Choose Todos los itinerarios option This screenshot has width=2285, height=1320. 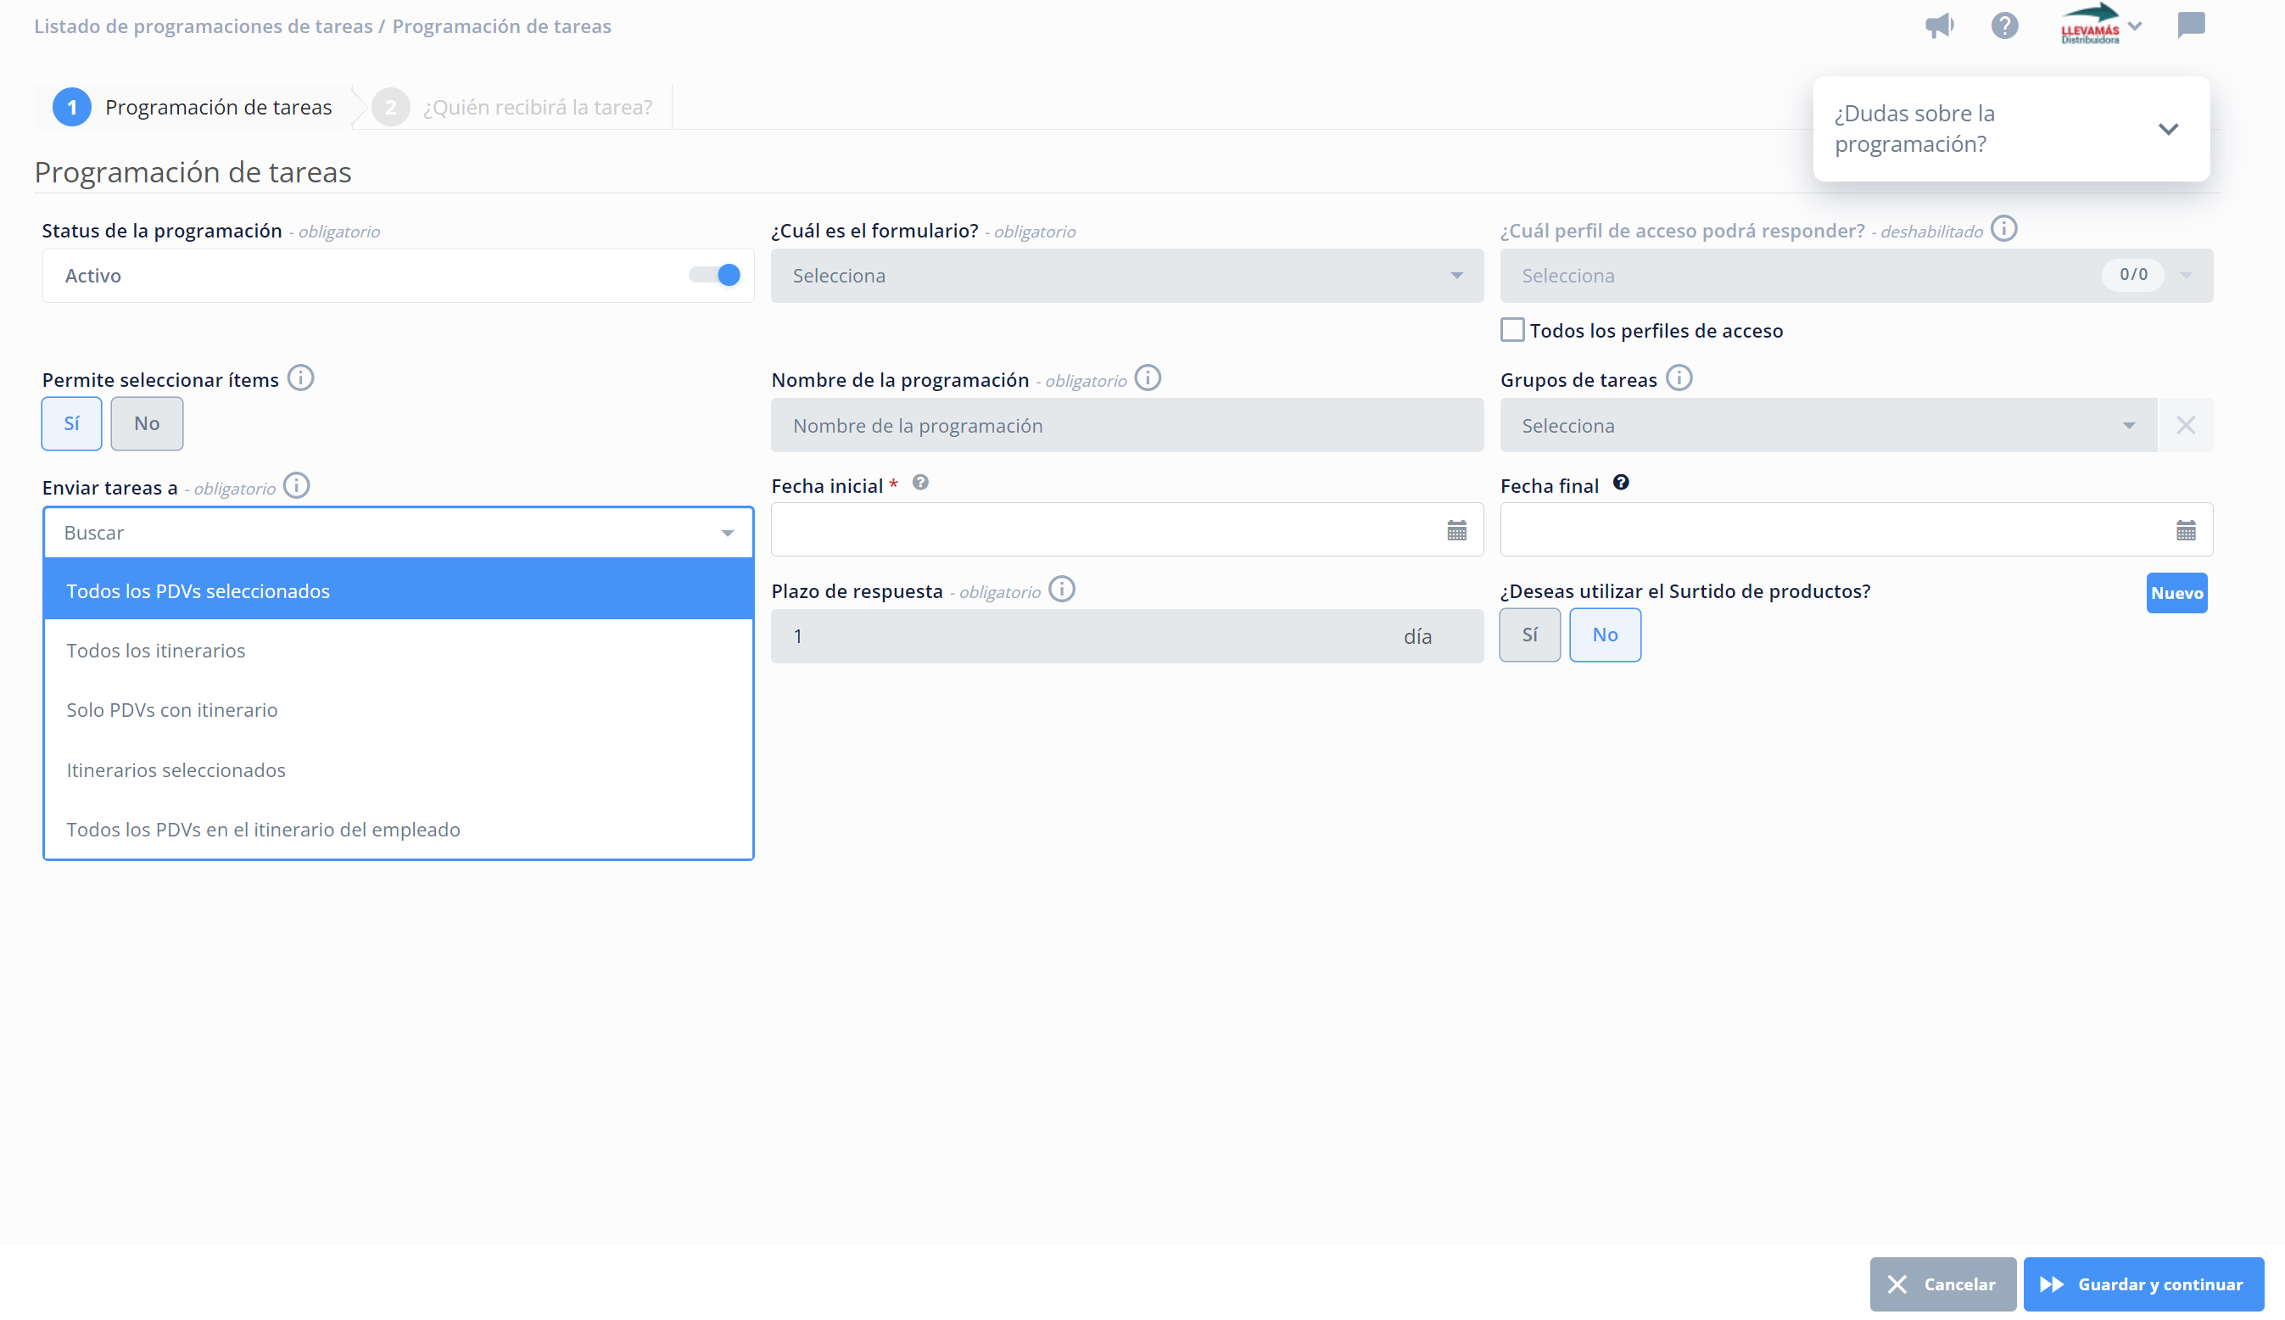pos(399,650)
